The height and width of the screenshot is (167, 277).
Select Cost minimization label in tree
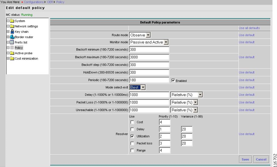[26, 58]
